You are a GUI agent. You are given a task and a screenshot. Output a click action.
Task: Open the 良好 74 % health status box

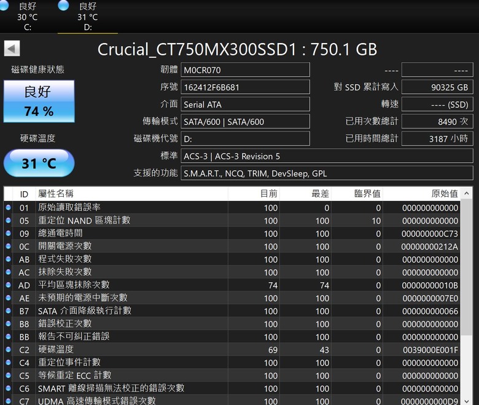39,101
